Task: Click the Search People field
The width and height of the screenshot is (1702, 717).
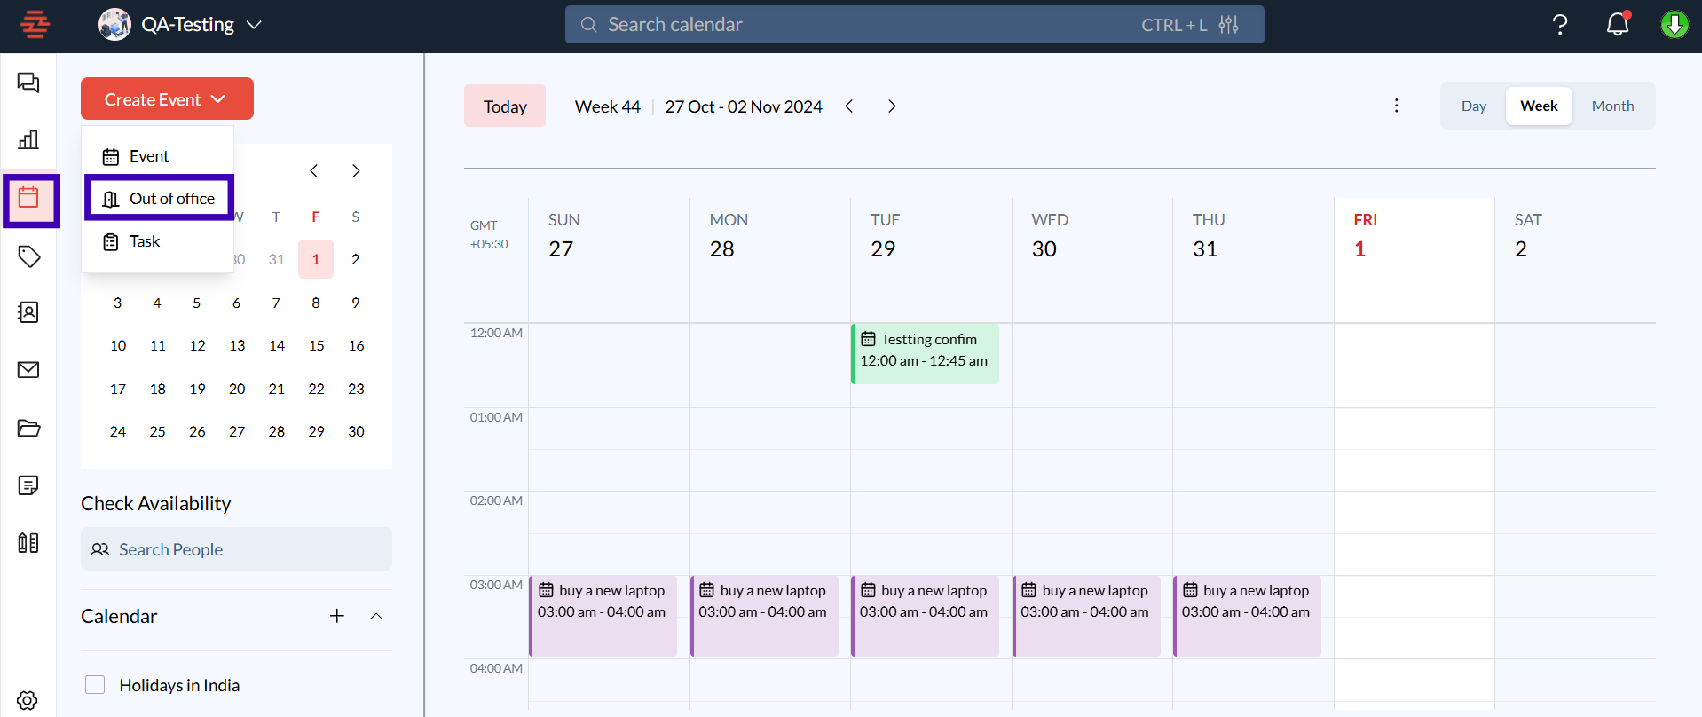Action: tap(236, 549)
